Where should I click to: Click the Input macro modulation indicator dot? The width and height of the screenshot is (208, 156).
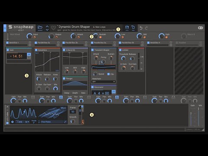point(34,37)
